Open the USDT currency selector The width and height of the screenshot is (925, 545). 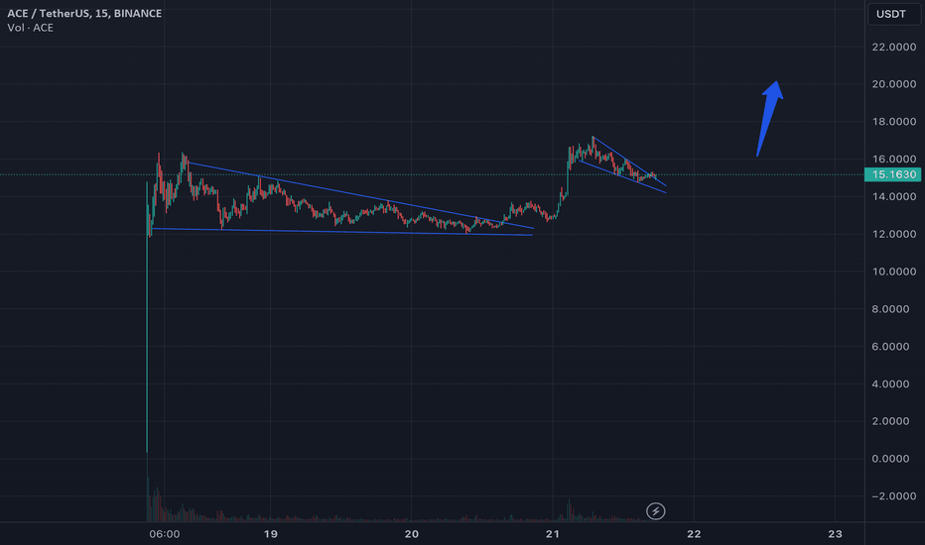[x=893, y=14]
